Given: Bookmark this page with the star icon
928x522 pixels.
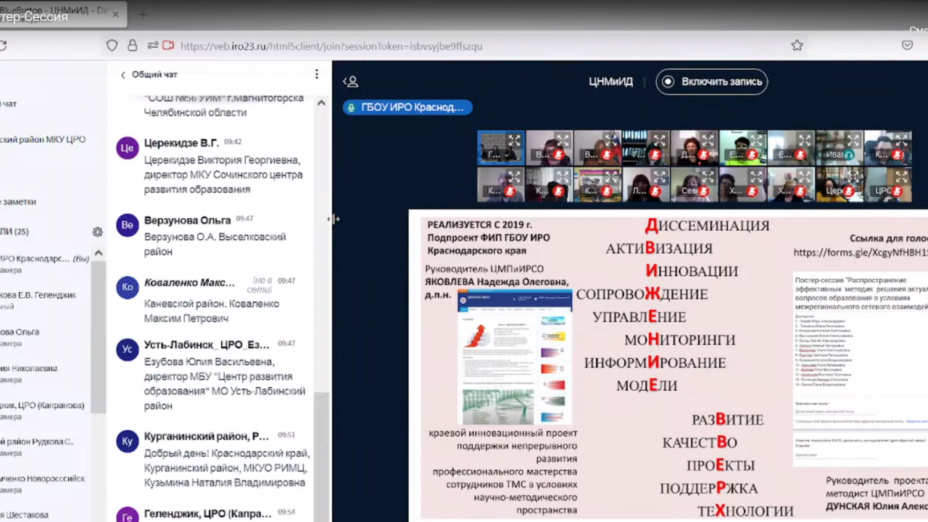Looking at the screenshot, I should (x=797, y=46).
